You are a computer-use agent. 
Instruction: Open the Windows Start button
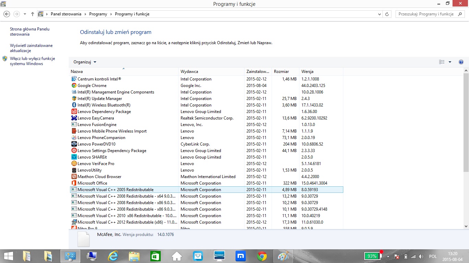(9, 256)
